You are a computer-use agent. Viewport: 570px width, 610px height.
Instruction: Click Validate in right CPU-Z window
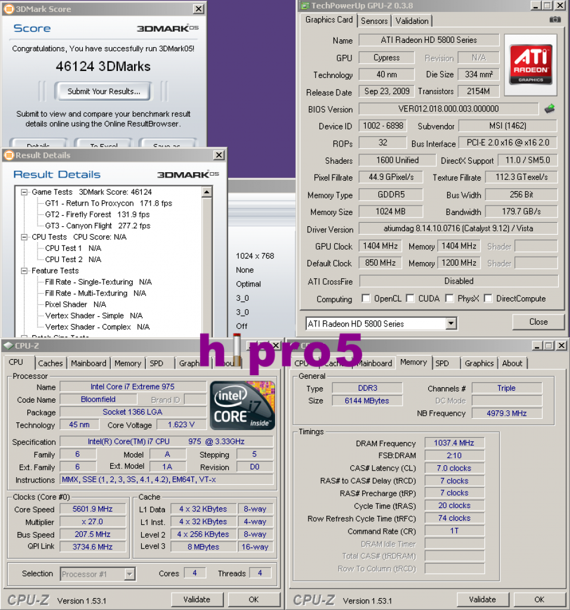(482, 599)
